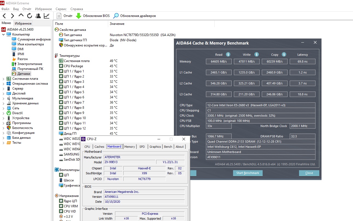Viewport: 353px width, 221px height.
Task: Refresh the page with the circular arrow icon
Action: [29, 16]
